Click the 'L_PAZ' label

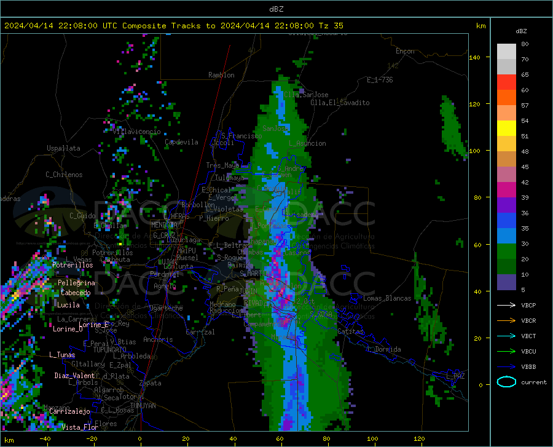pos(455,376)
